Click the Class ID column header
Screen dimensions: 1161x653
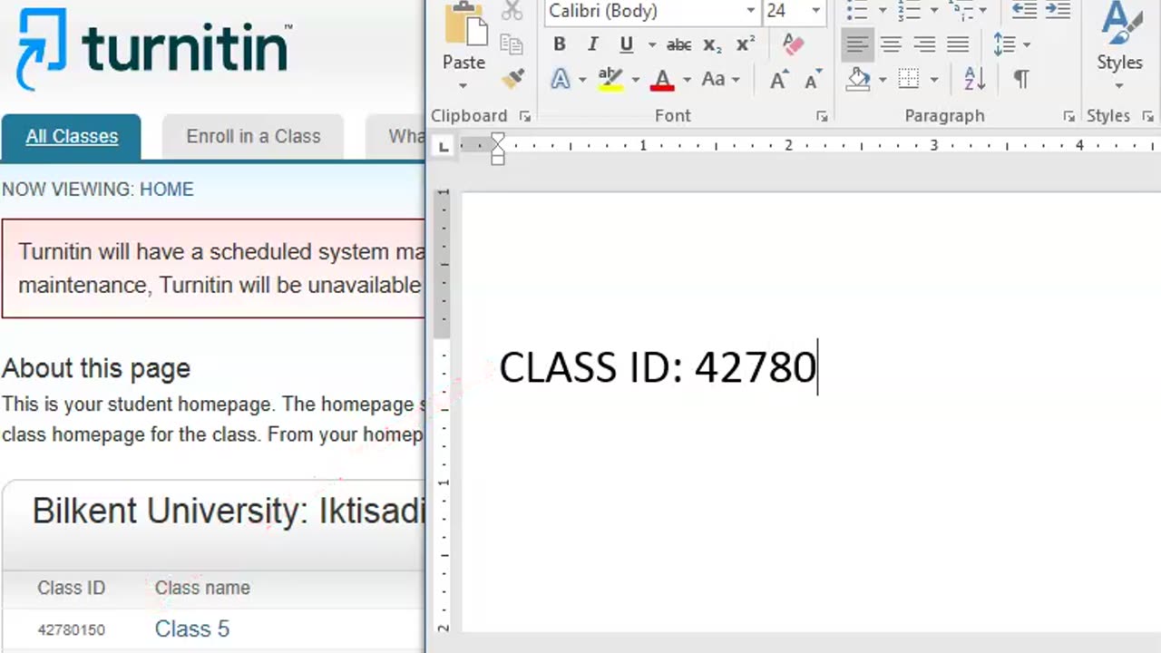(x=72, y=588)
